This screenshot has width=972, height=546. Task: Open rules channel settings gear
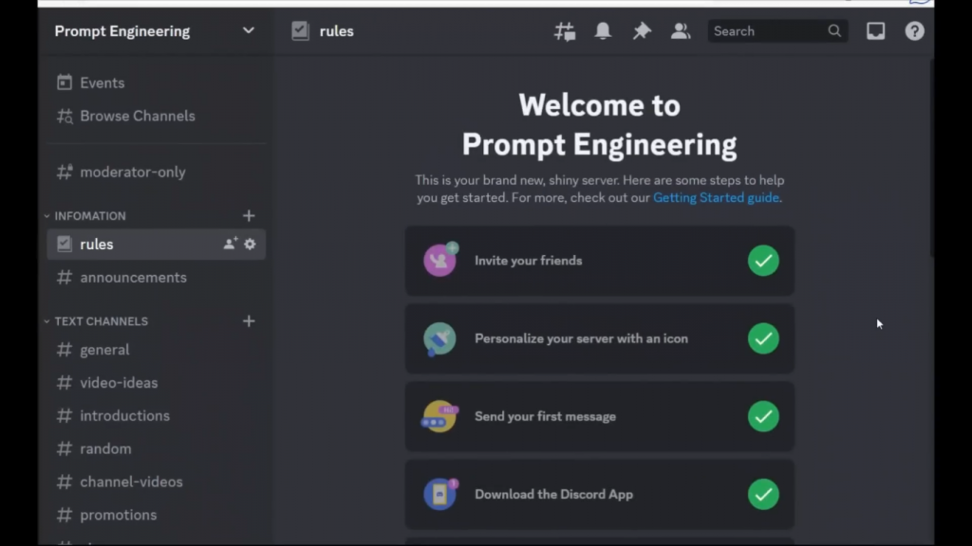(250, 244)
